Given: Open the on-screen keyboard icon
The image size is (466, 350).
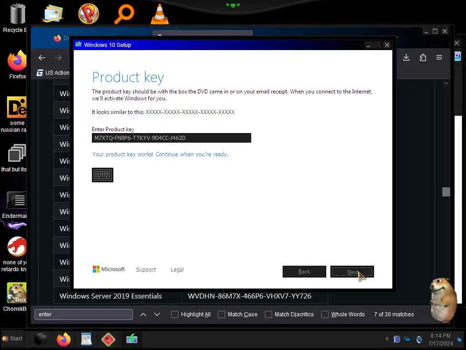Looking at the screenshot, I should (x=102, y=175).
